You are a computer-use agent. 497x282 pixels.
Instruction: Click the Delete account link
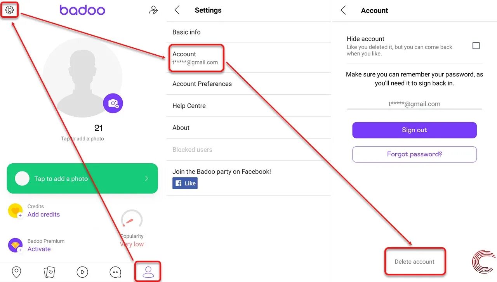(x=414, y=261)
